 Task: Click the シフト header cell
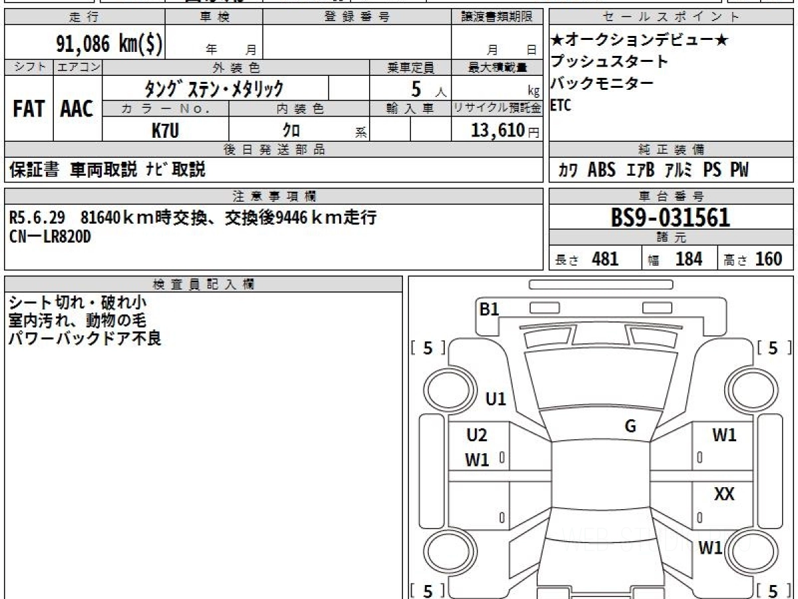[x=29, y=67]
